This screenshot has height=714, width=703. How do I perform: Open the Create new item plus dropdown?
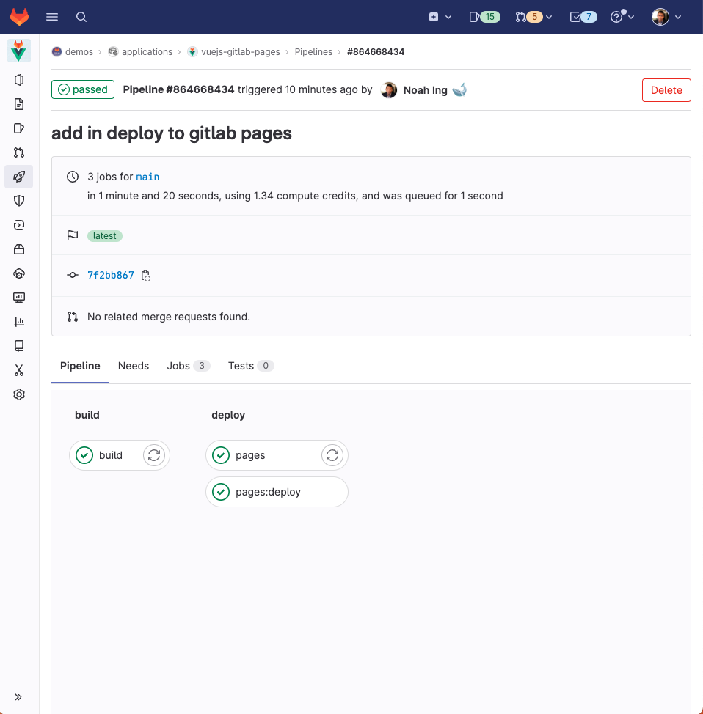tap(440, 16)
